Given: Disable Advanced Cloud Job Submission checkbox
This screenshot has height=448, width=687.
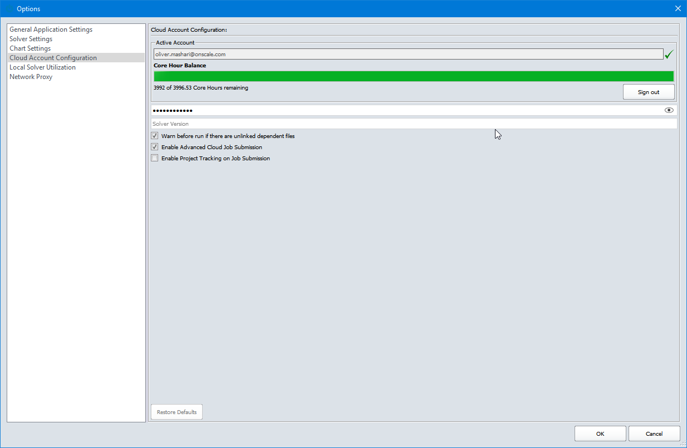Looking at the screenshot, I should [x=154, y=147].
